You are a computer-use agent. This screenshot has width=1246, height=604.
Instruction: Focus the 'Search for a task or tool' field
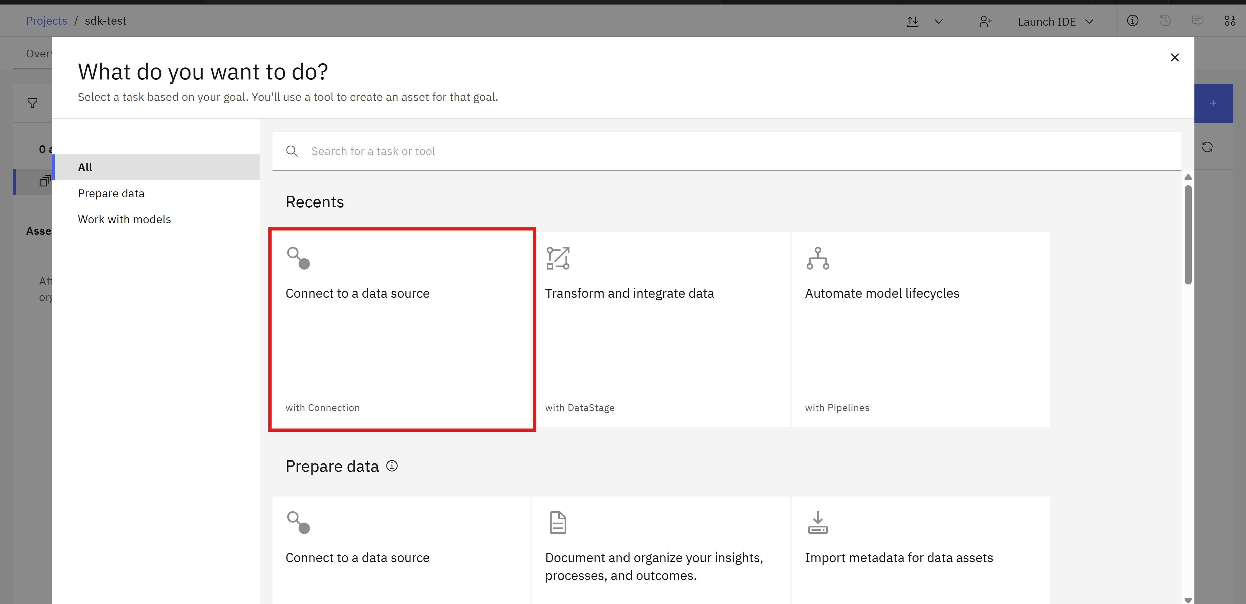pos(727,151)
